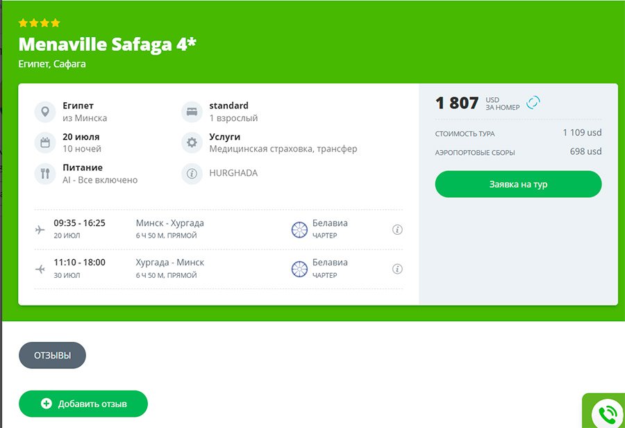625x428 pixels.
Task: Click the fork and knife Питание icon
Action: tap(45, 174)
